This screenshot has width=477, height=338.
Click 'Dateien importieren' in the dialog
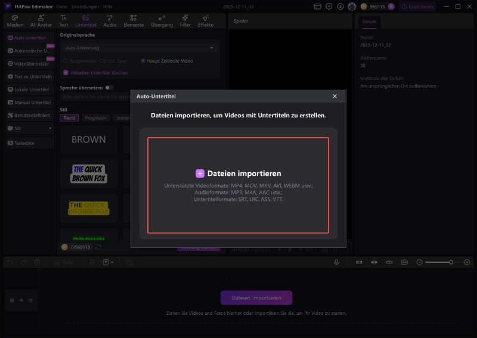click(x=238, y=173)
